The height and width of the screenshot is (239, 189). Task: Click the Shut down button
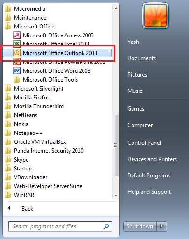point(140,226)
